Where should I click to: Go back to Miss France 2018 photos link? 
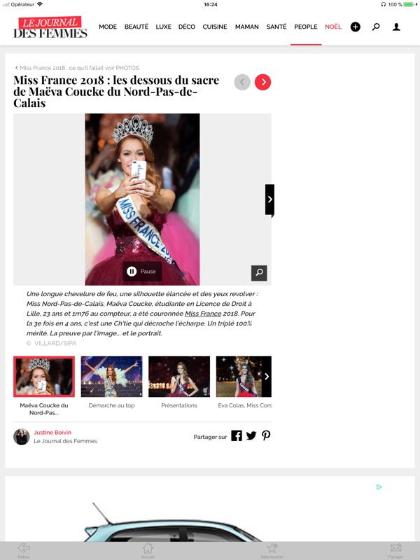tap(77, 68)
